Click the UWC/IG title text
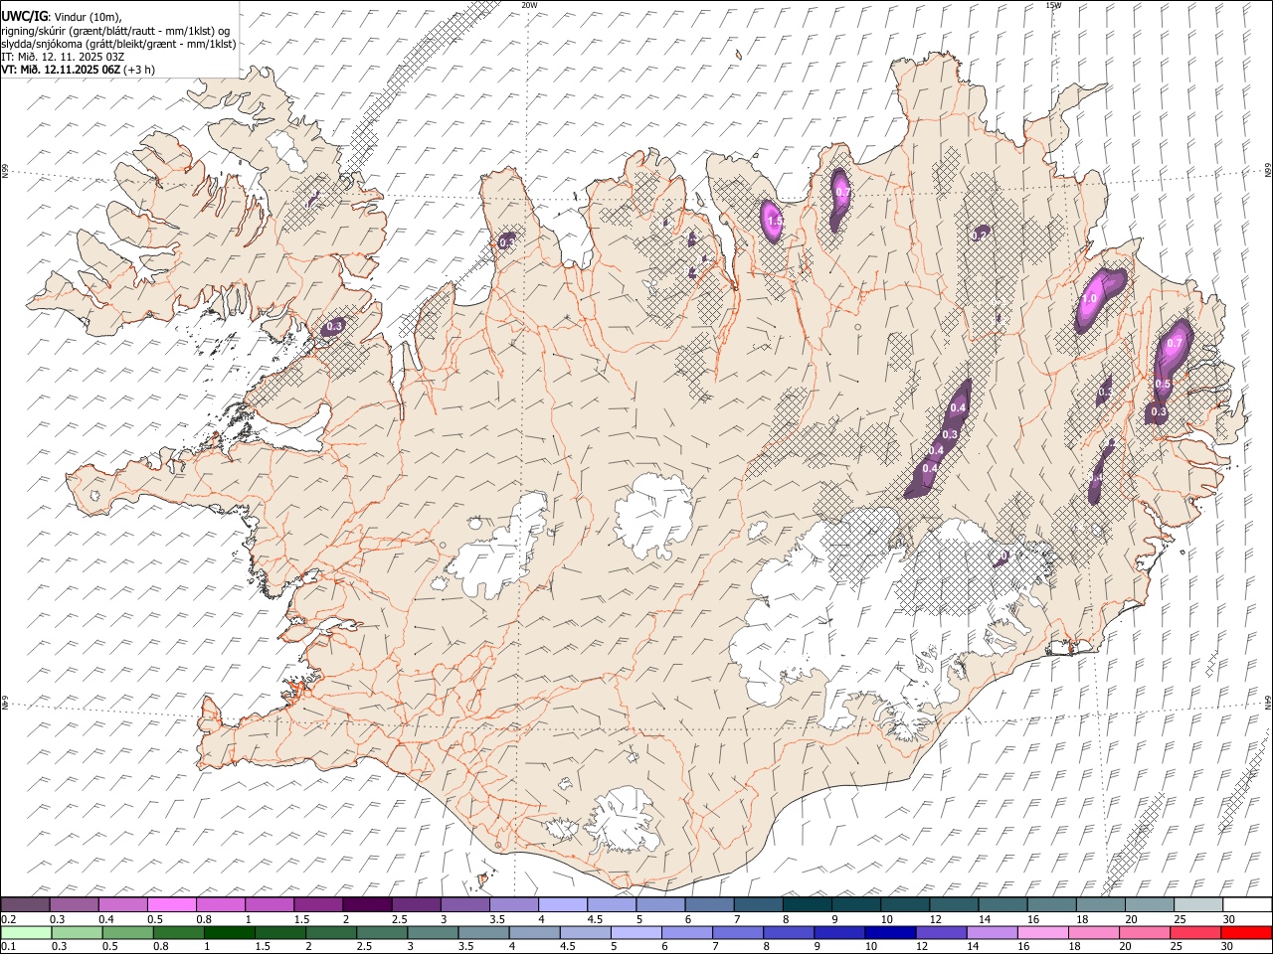Screen dimensions: 1273x954 pyautogui.click(x=24, y=16)
